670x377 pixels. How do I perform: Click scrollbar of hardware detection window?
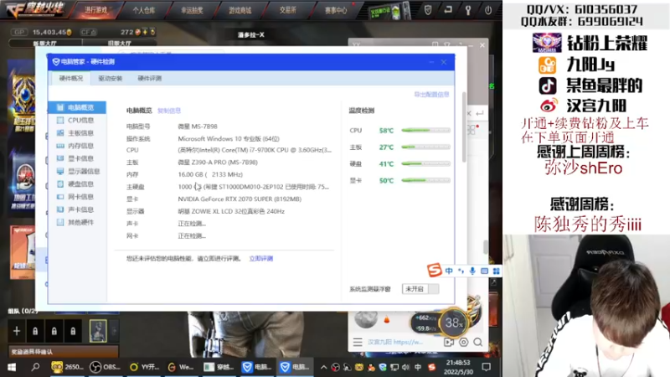[464, 127]
